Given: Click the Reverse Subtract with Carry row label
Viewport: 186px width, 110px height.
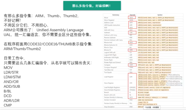Looking at the screenshot, I should click(x=113, y=40).
